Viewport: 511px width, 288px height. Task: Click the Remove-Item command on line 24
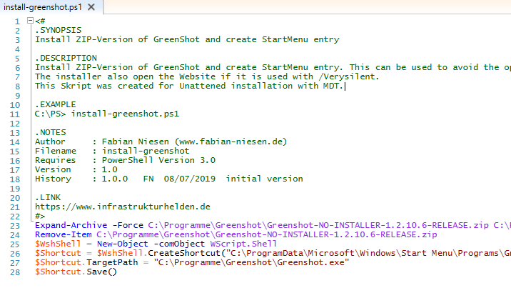click(x=64, y=234)
